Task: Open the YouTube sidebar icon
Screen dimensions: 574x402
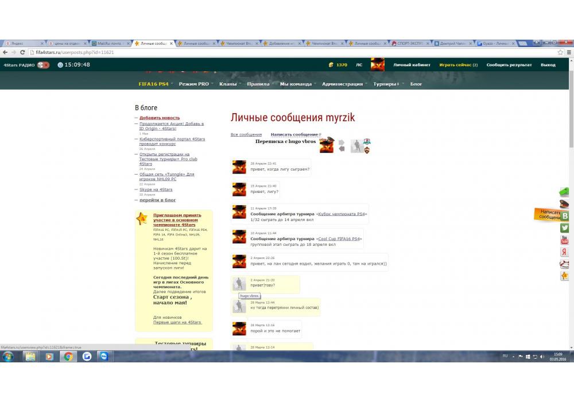Action: pos(565,240)
